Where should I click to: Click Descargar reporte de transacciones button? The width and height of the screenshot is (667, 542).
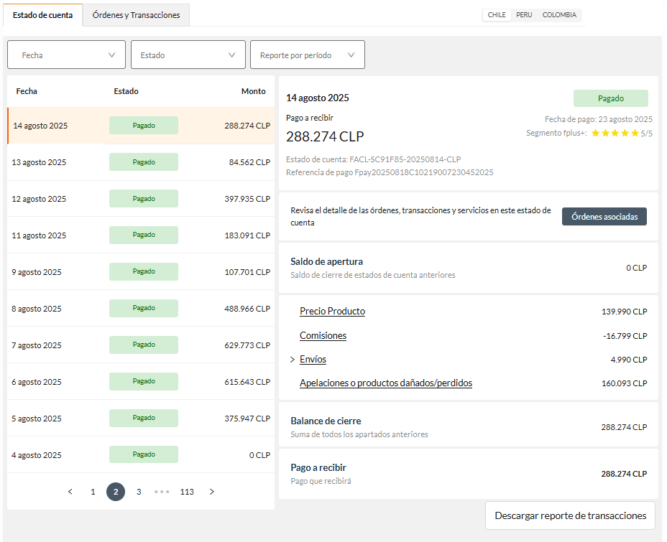point(570,515)
